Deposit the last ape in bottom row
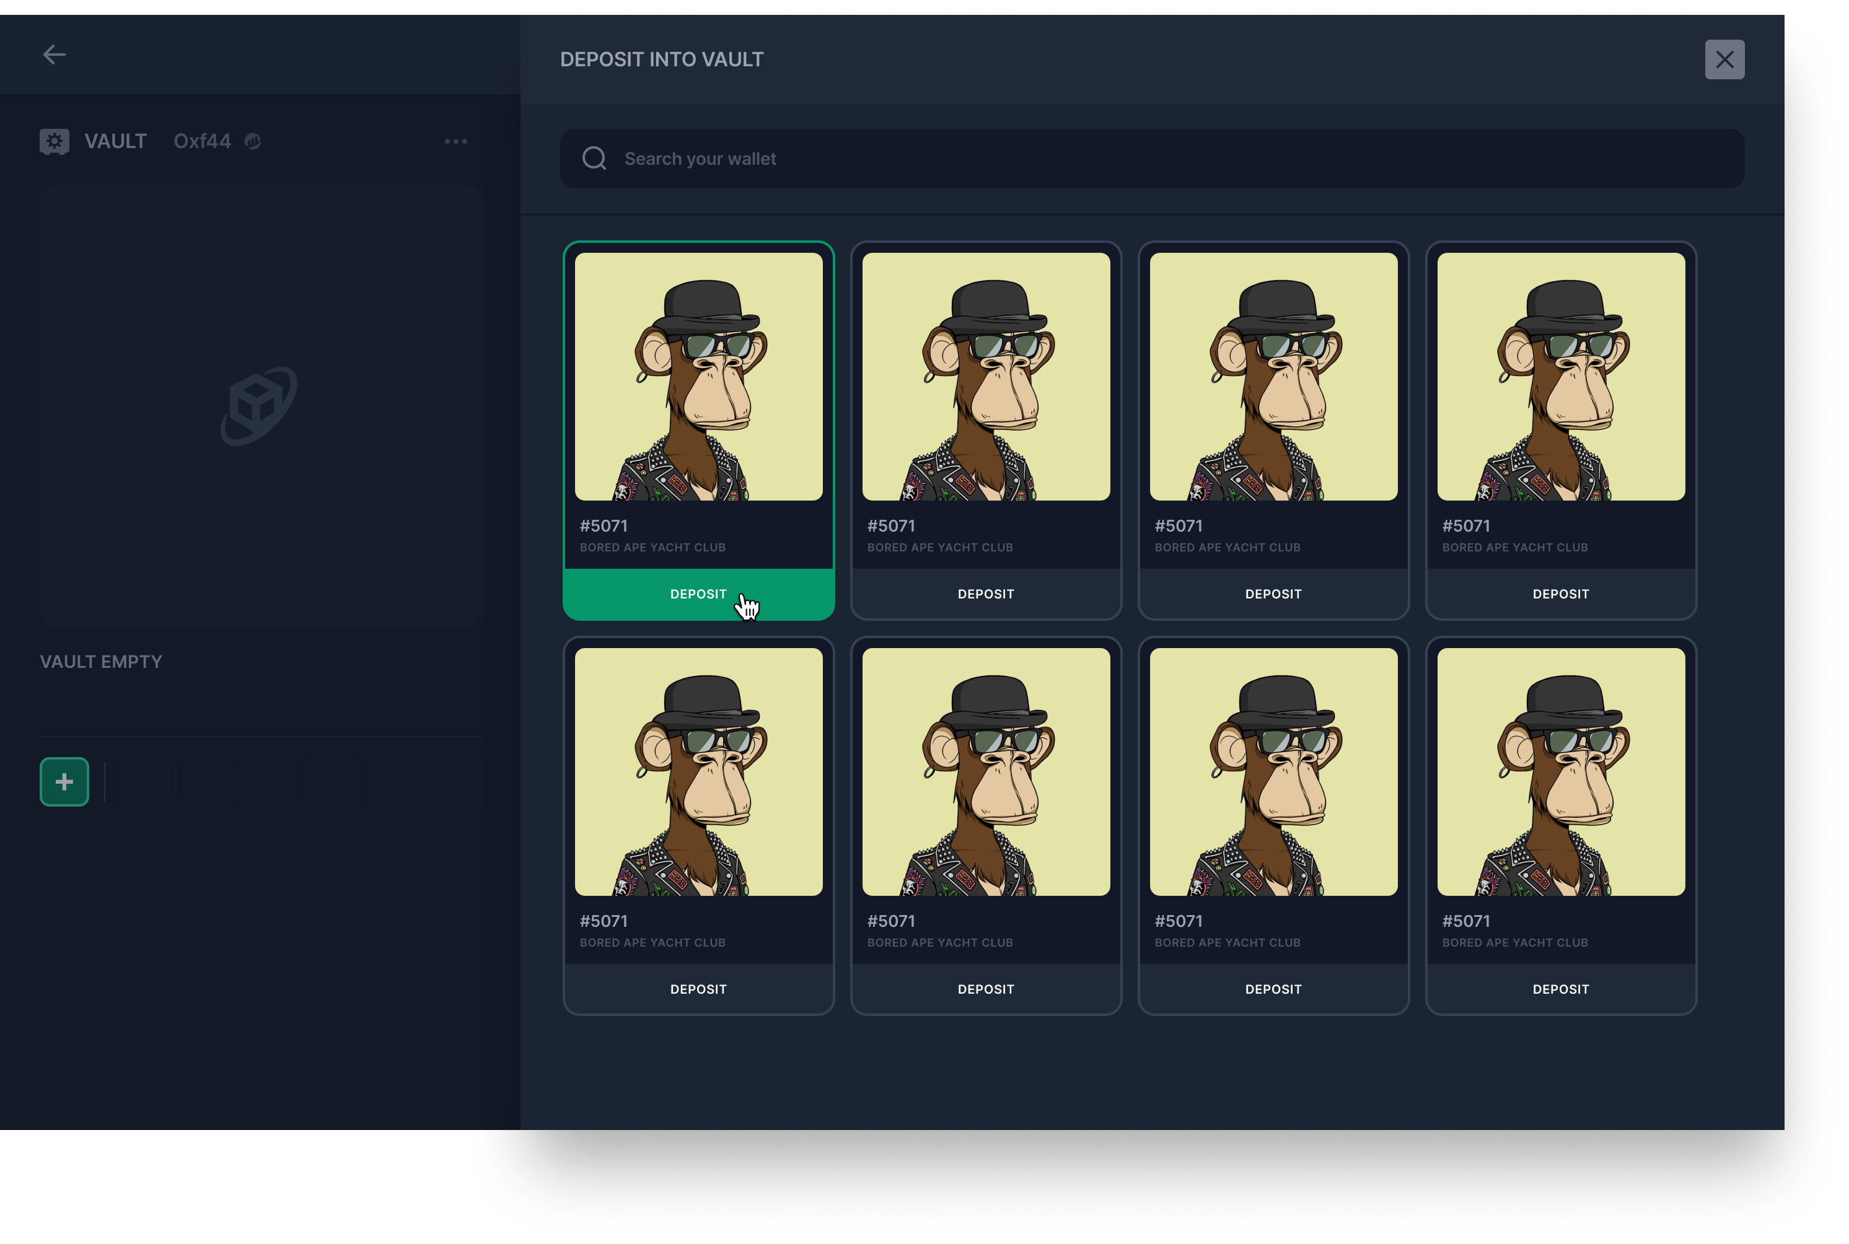Image resolution: width=1849 pixels, height=1244 pixels. coord(1560,989)
